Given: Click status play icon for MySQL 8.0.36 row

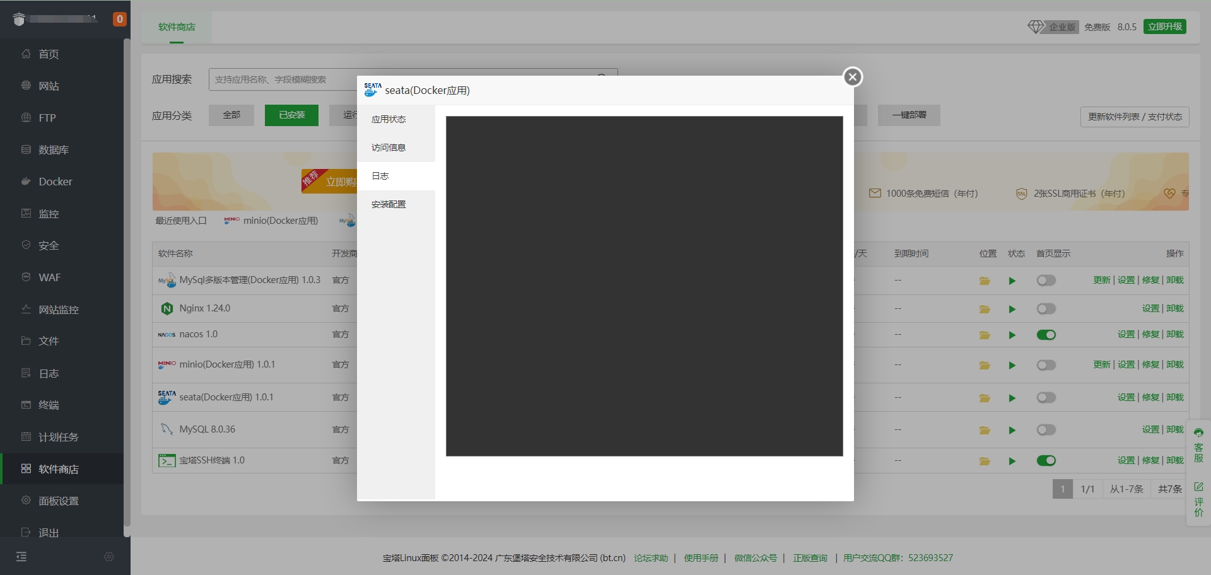Looking at the screenshot, I should point(1012,431).
